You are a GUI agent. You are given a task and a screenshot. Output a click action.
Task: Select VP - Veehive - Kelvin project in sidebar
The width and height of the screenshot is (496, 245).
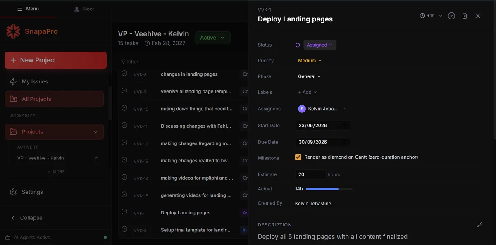point(57,158)
